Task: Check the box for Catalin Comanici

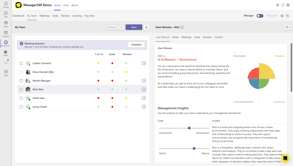Action: pos(21,63)
